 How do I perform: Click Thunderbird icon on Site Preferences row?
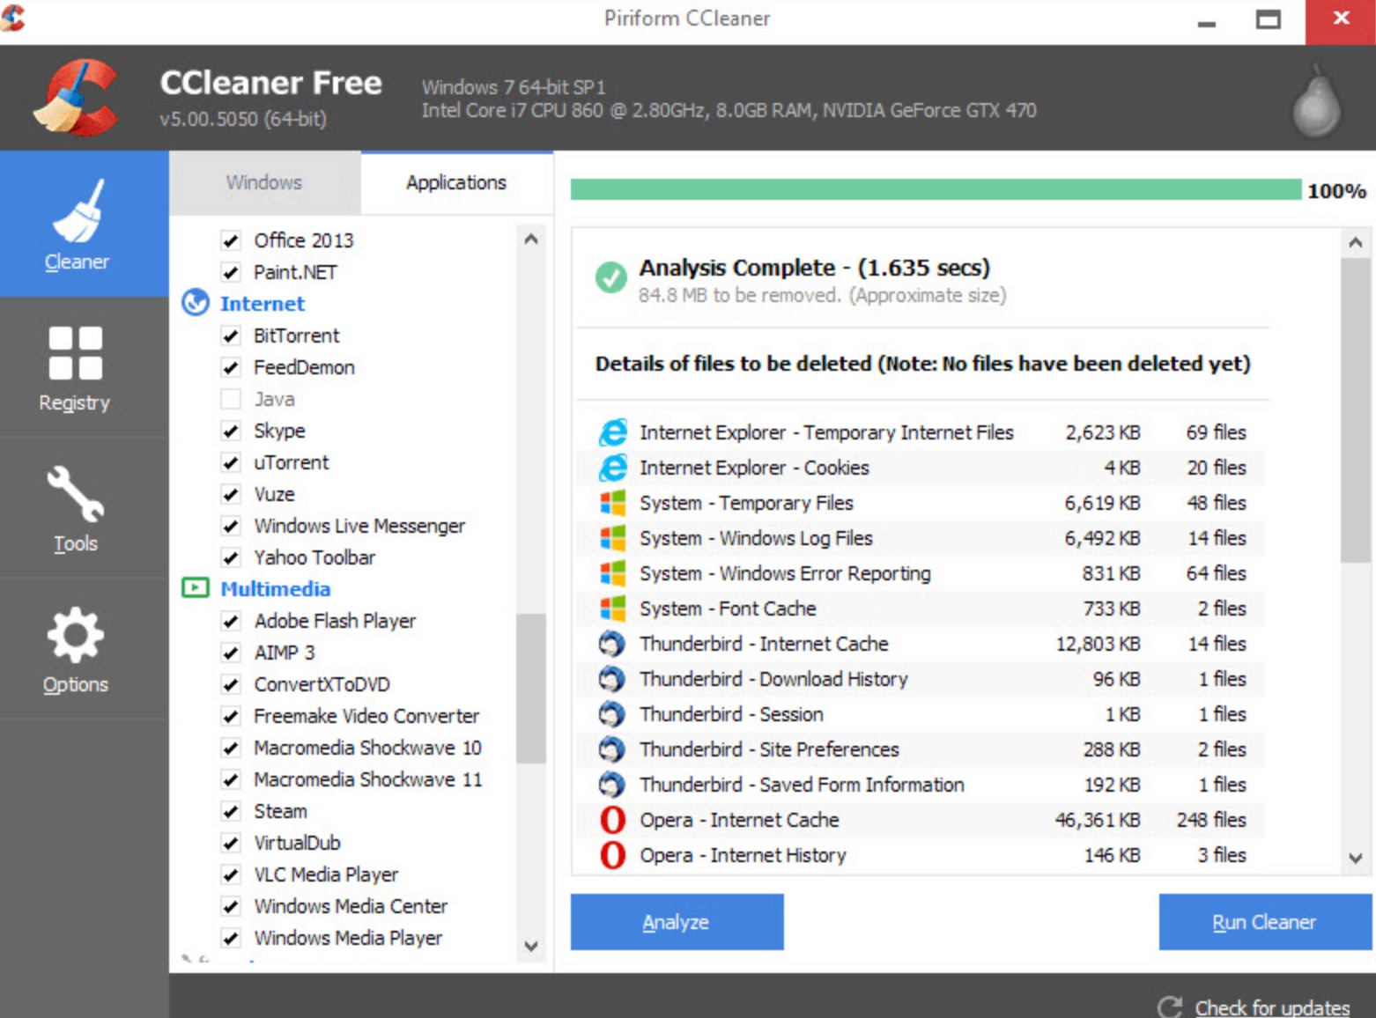[x=612, y=749]
